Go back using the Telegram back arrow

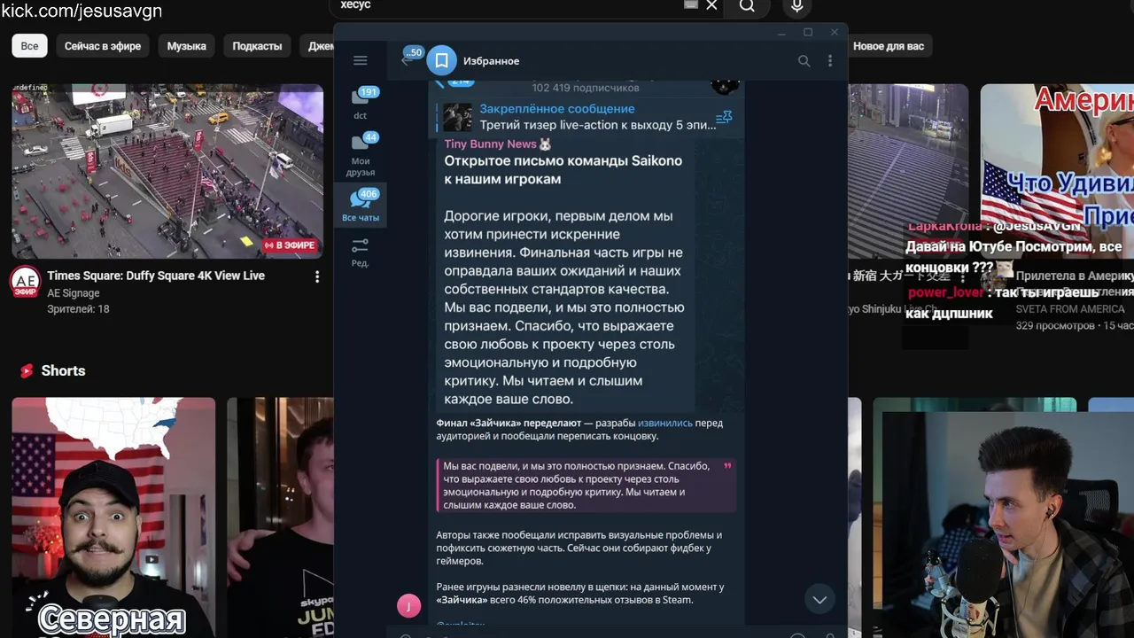coord(407,60)
